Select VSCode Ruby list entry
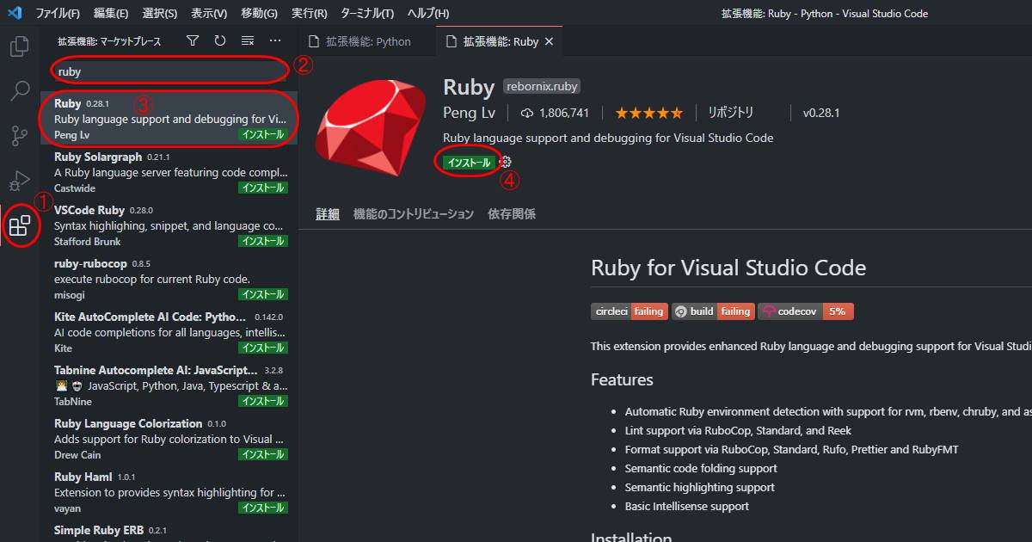This screenshot has width=1032, height=542. 169,225
